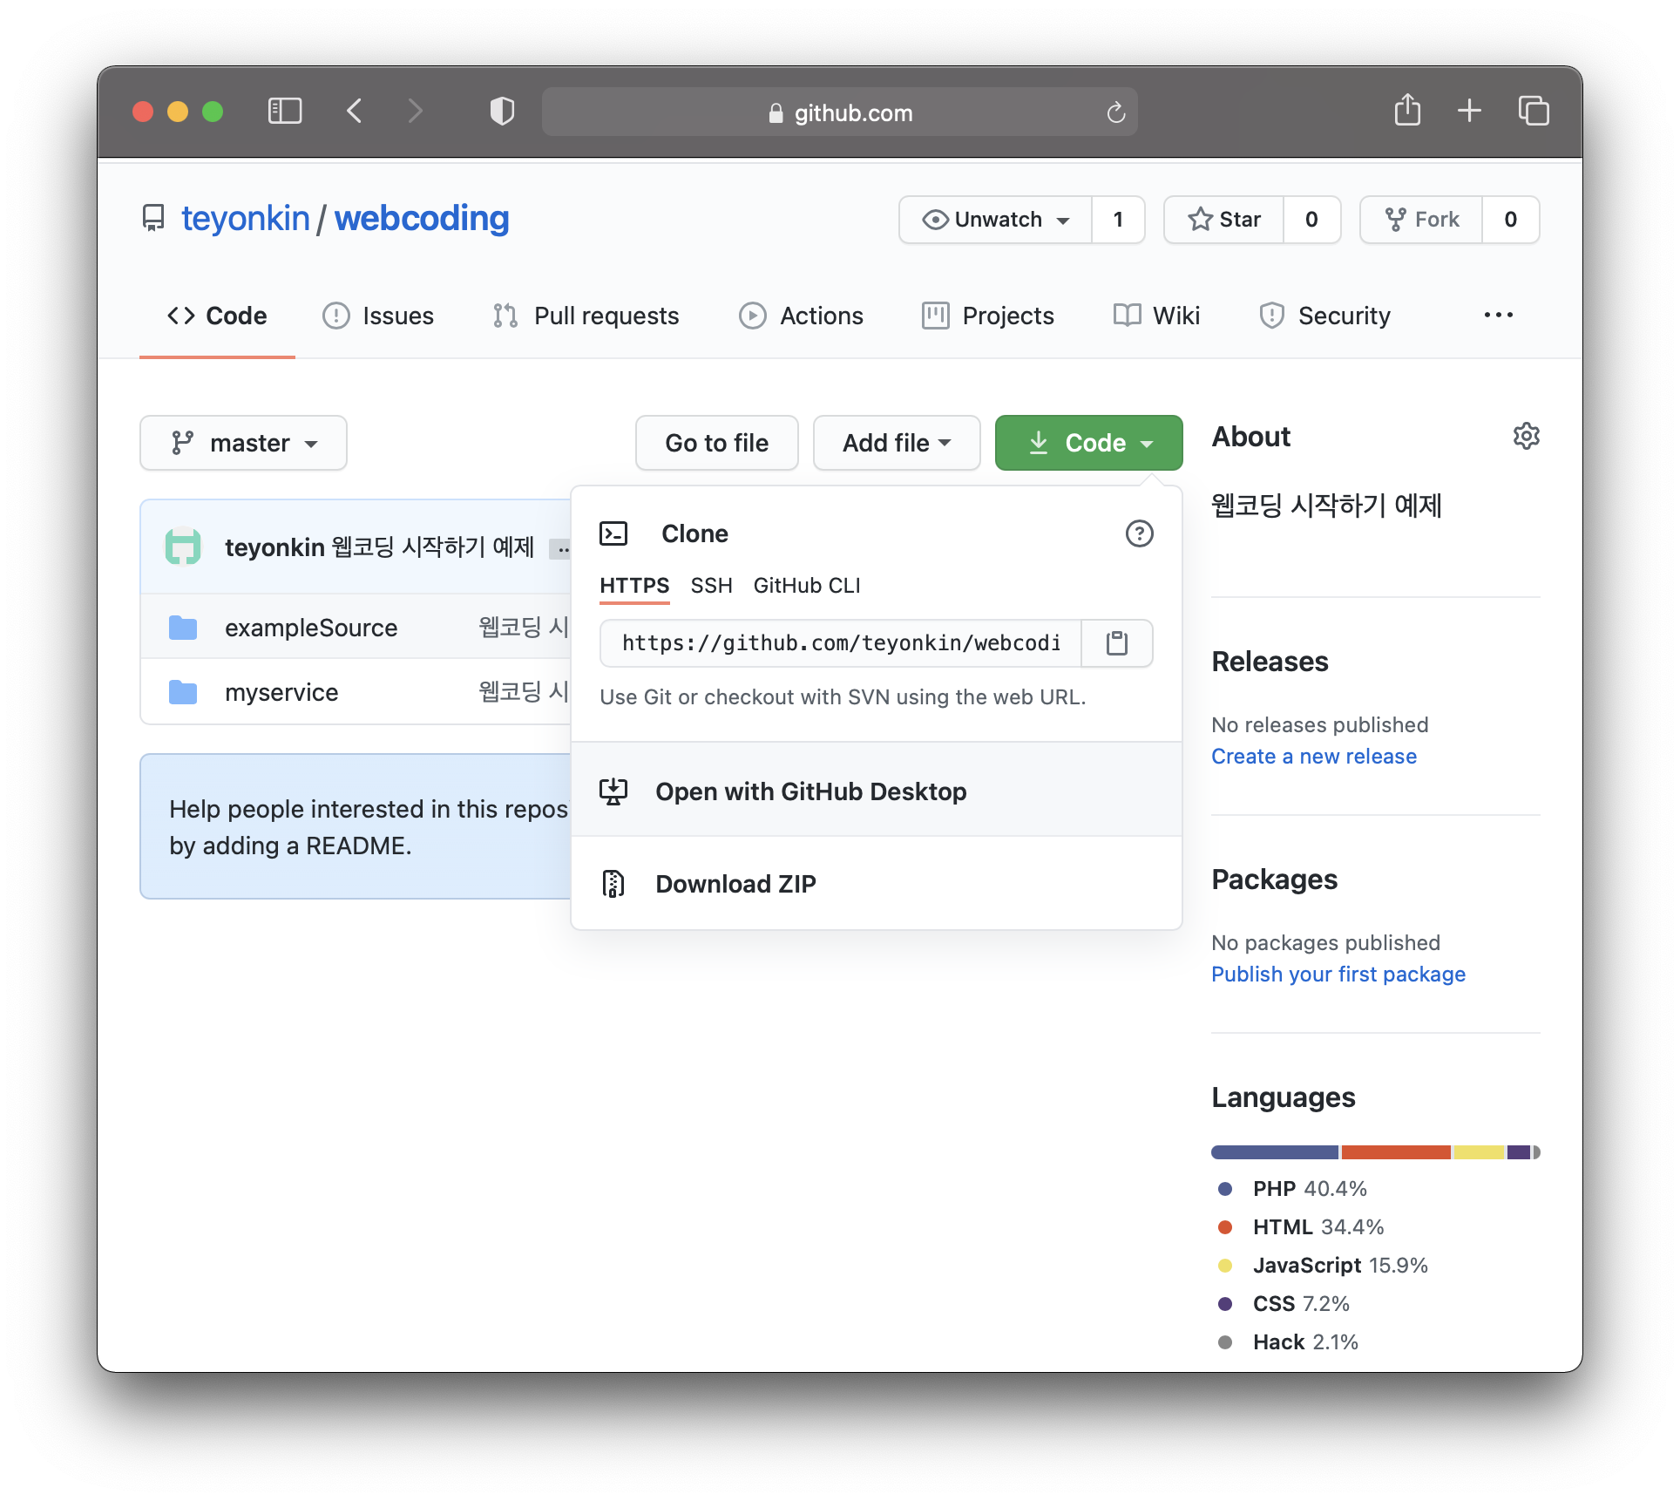Show the tab overview icon
The height and width of the screenshot is (1501, 1680).
[1534, 111]
